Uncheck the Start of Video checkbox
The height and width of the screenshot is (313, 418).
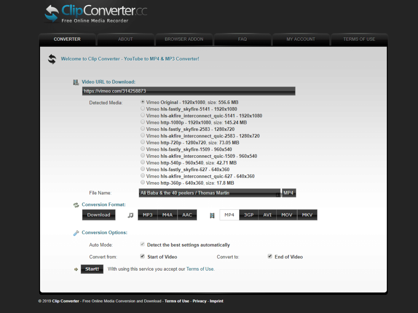(142, 256)
